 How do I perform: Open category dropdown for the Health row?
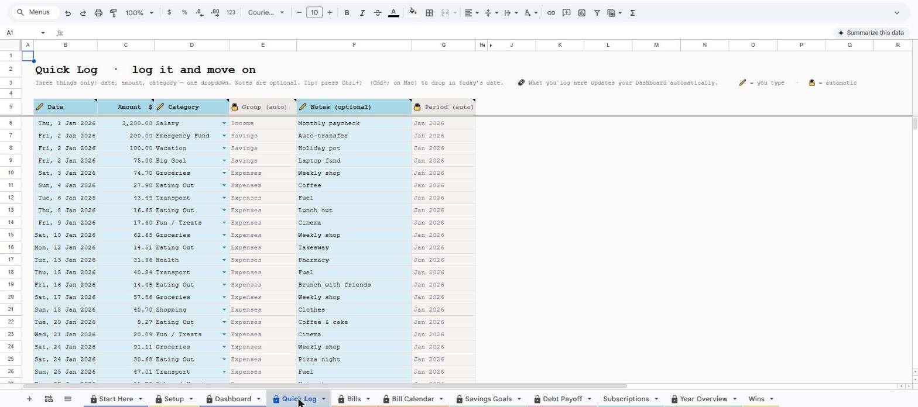tap(224, 260)
